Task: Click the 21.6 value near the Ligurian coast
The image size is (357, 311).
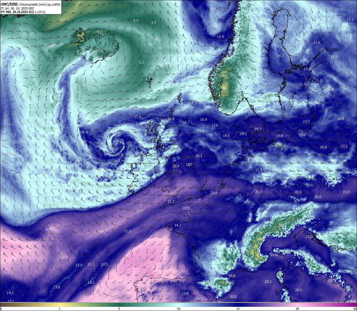Action: click(274, 255)
